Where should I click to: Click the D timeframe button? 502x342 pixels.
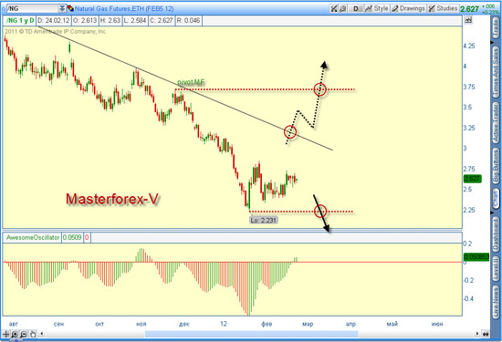[x=356, y=8]
